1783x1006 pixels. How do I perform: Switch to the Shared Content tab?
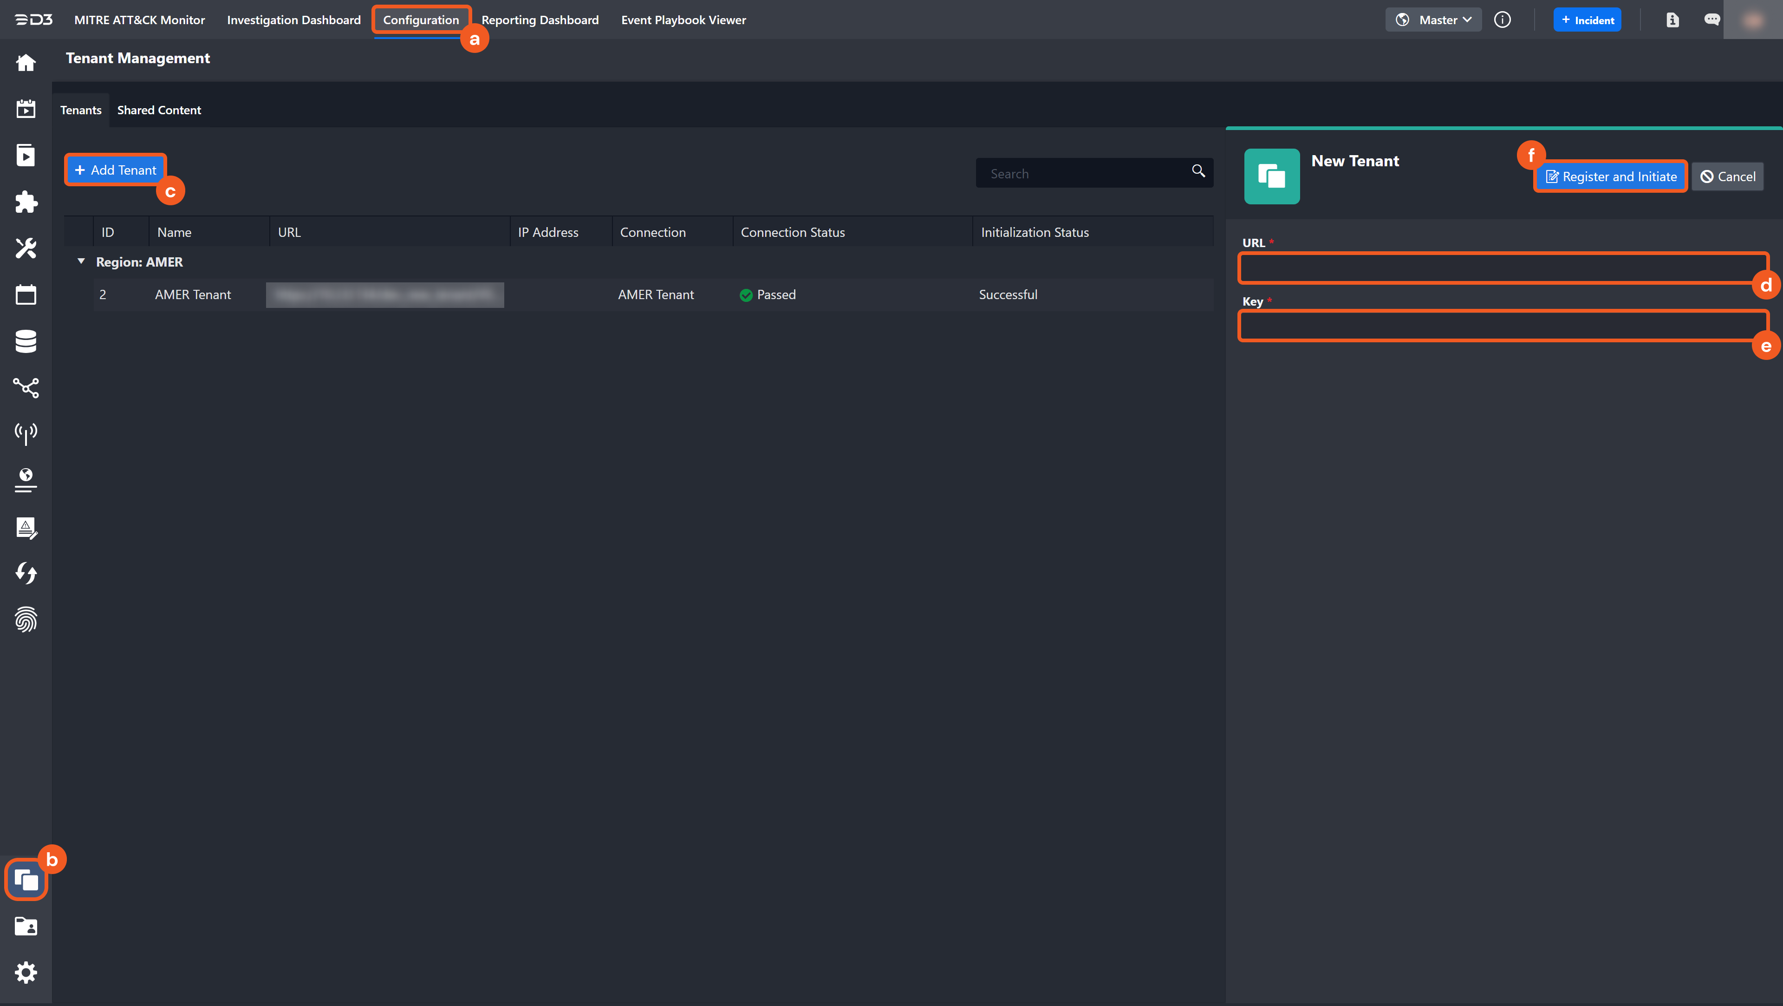(x=159, y=110)
